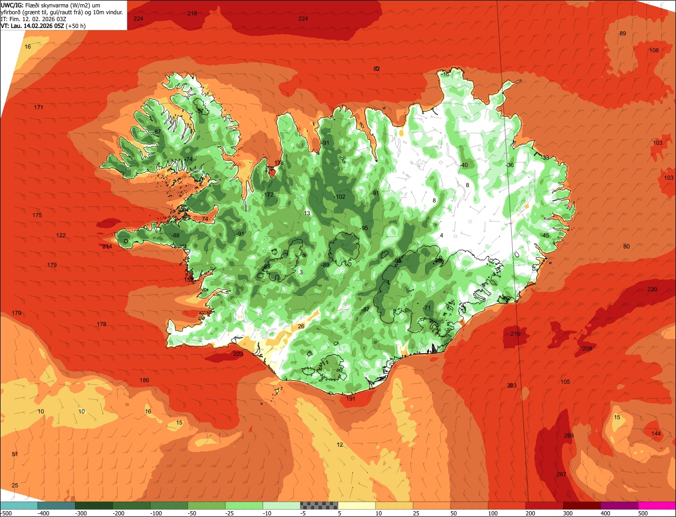The height and width of the screenshot is (517, 676).
Task: Click the map value "216"
Action: (515, 334)
